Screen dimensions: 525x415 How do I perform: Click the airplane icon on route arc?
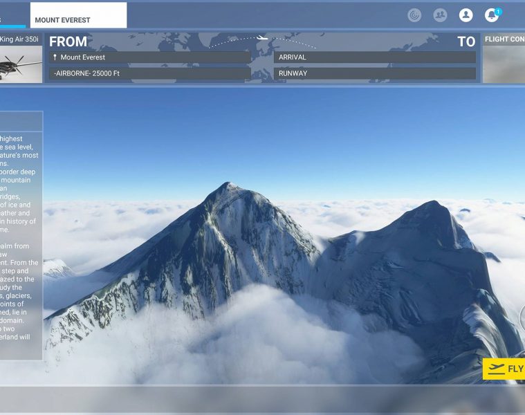262,38
